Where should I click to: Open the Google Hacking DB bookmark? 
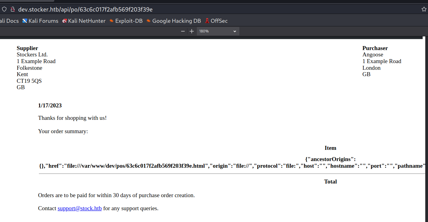(x=174, y=21)
